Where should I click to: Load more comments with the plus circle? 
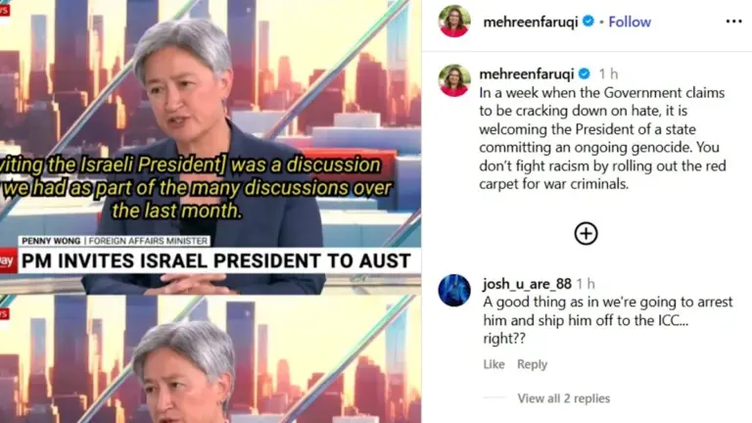pos(586,234)
